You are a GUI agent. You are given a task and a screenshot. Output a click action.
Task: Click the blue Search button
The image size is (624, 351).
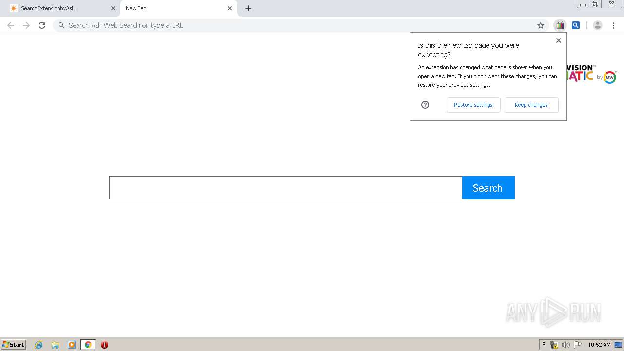point(488,188)
